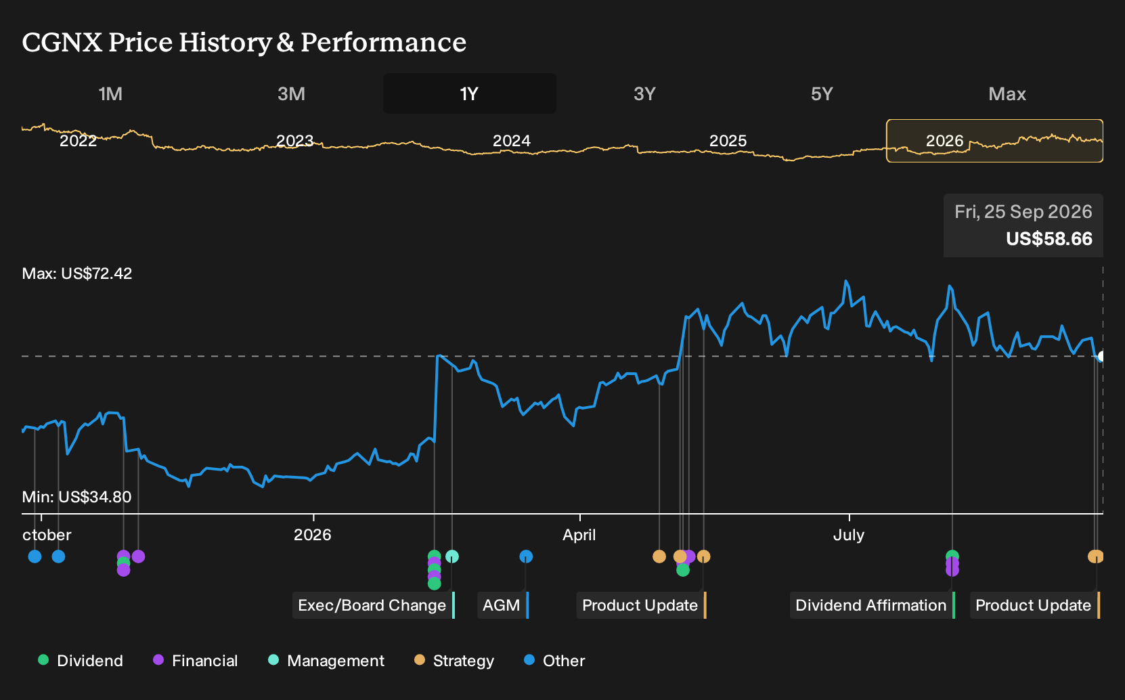This screenshot has width=1125, height=700.
Task: Select the Max time range tab
Action: point(1007,93)
